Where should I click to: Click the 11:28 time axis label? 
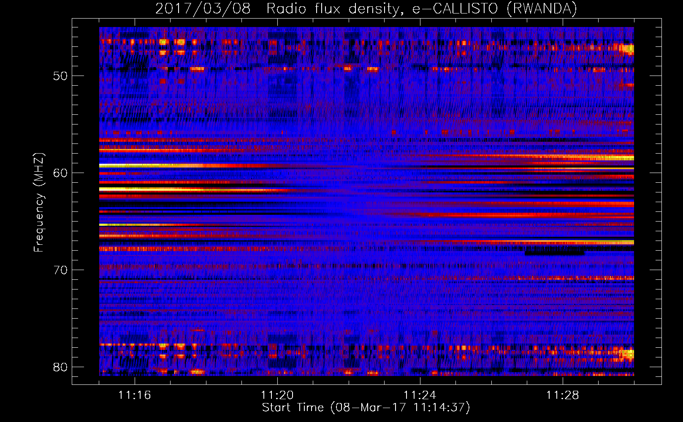coord(563,395)
